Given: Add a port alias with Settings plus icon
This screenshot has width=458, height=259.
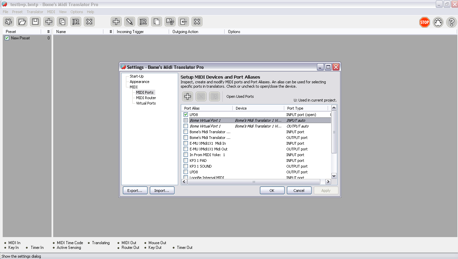Looking at the screenshot, I should point(188,96).
